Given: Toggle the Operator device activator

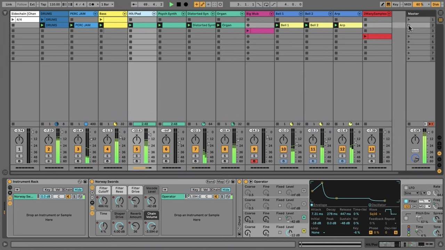Looking at the screenshot, I should (245, 182).
